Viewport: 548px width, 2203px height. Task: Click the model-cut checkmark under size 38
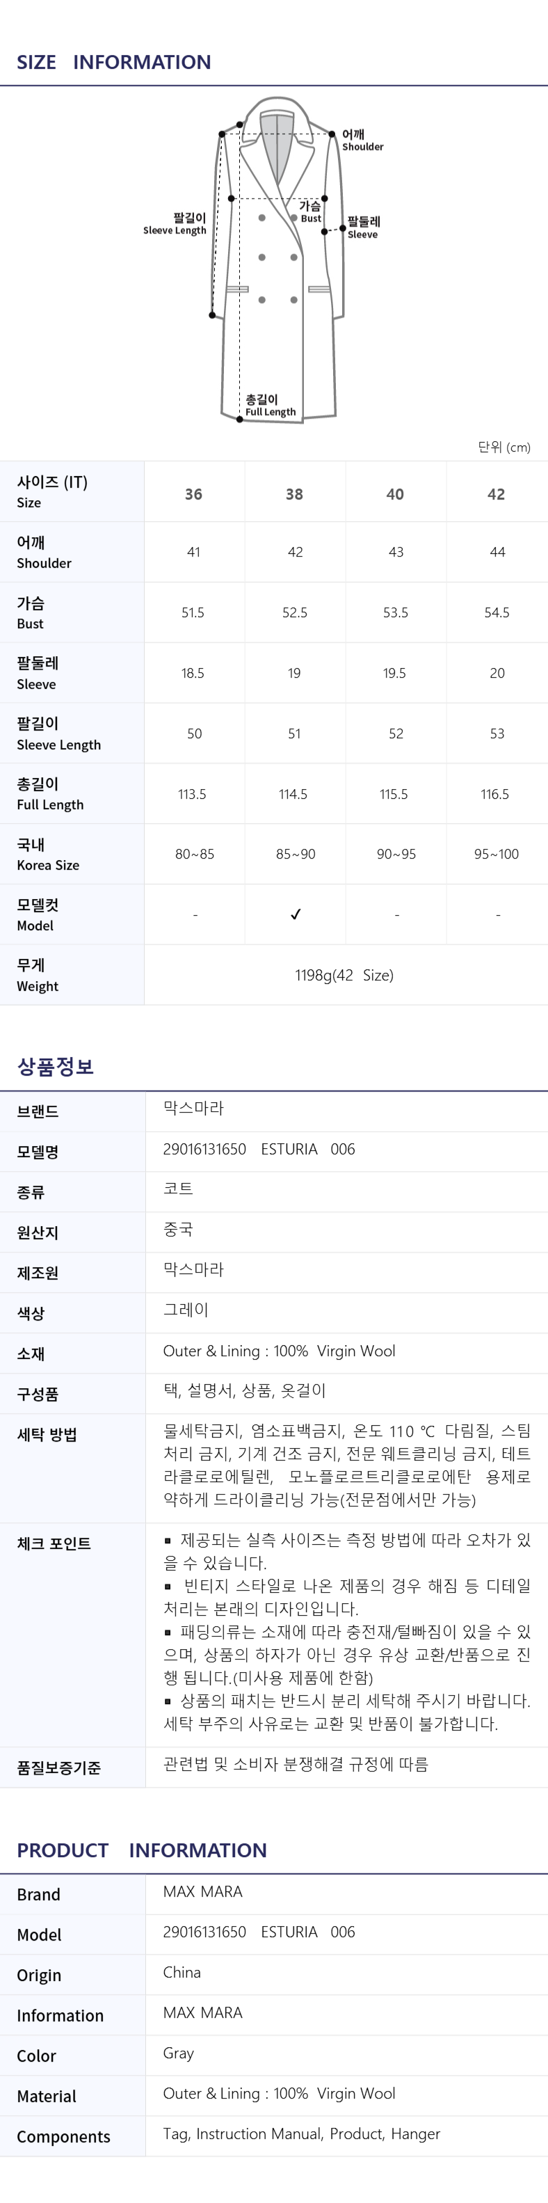pyautogui.click(x=295, y=914)
